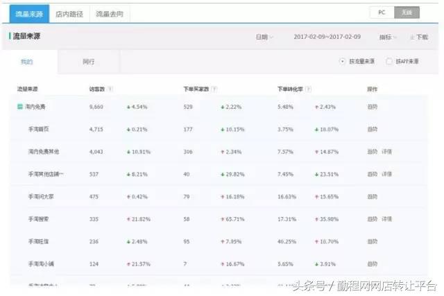
Task: Click the 淘内免费其他 row label
Action: [x=44, y=152]
